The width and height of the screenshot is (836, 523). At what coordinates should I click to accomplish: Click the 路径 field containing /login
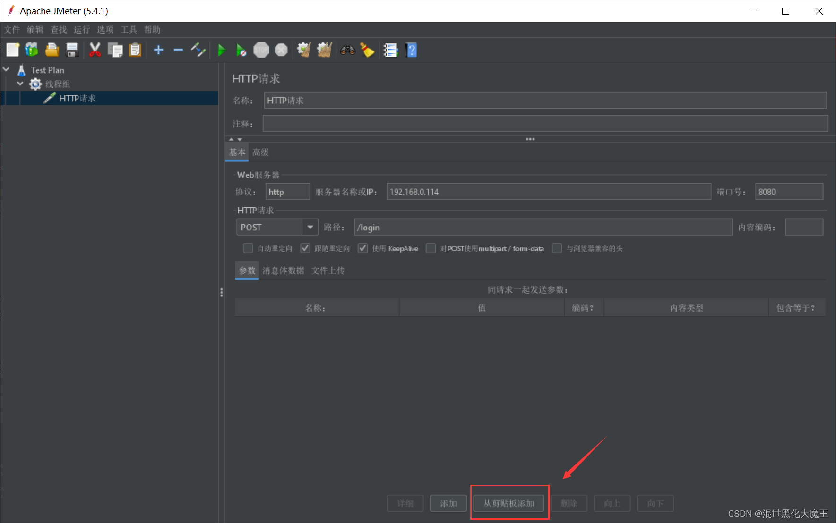tap(543, 227)
